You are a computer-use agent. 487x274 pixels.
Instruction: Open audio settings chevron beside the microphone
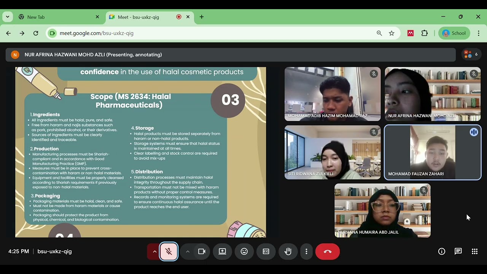tap(154, 252)
